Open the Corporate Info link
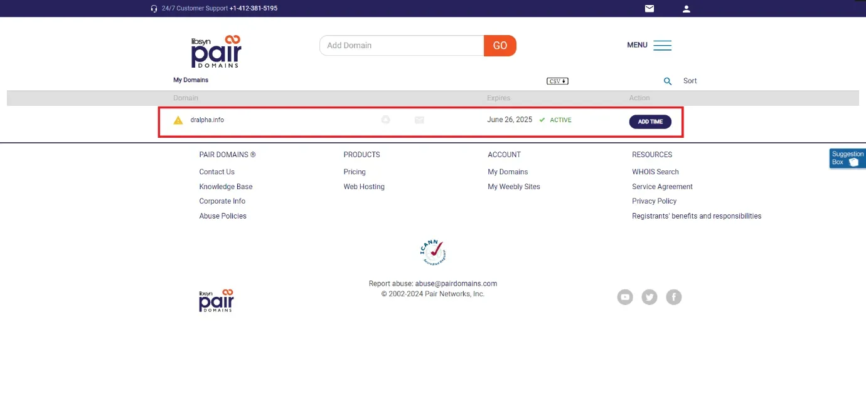866x409 pixels. click(222, 201)
